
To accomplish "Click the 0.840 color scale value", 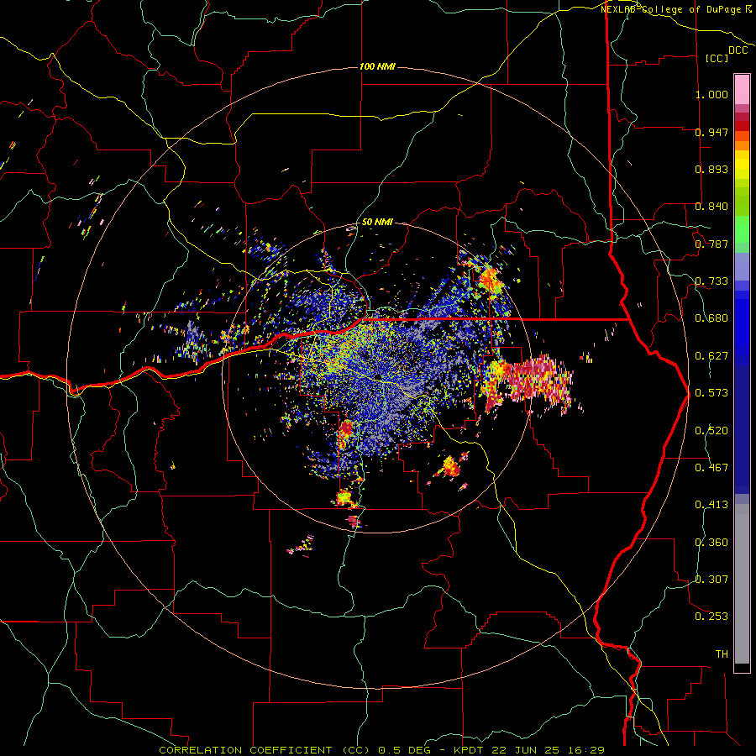I will point(711,207).
